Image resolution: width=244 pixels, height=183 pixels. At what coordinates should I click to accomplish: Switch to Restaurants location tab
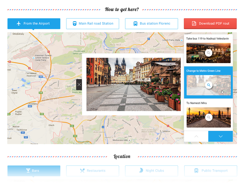click(x=93, y=171)
